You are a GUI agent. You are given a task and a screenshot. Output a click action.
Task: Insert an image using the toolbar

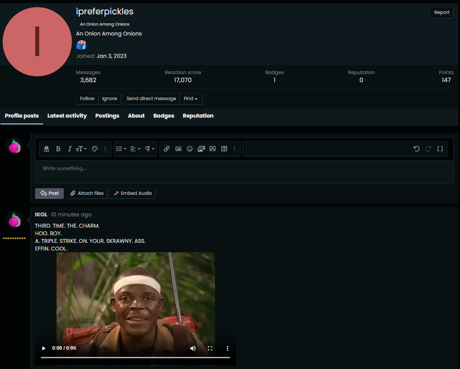[x=178, y=149]
